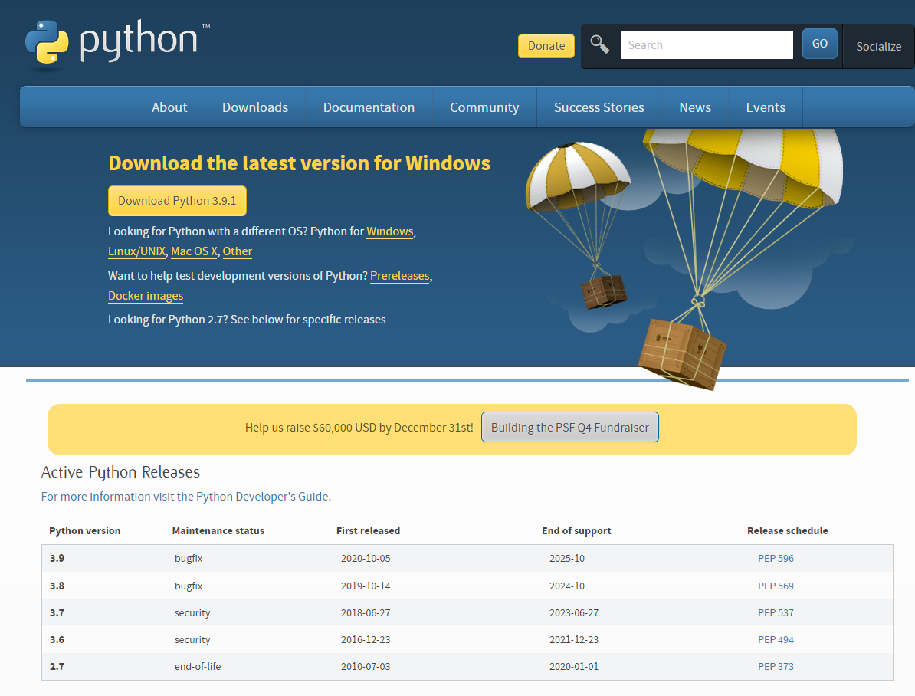Click the end-of-life maintenance status cell

[197, 667]
